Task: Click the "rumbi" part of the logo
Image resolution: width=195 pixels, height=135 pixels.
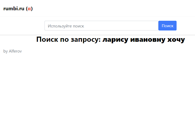Action: 10,9
